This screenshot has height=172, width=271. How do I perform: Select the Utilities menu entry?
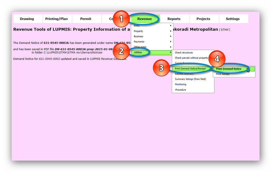[x=152, y=52]
